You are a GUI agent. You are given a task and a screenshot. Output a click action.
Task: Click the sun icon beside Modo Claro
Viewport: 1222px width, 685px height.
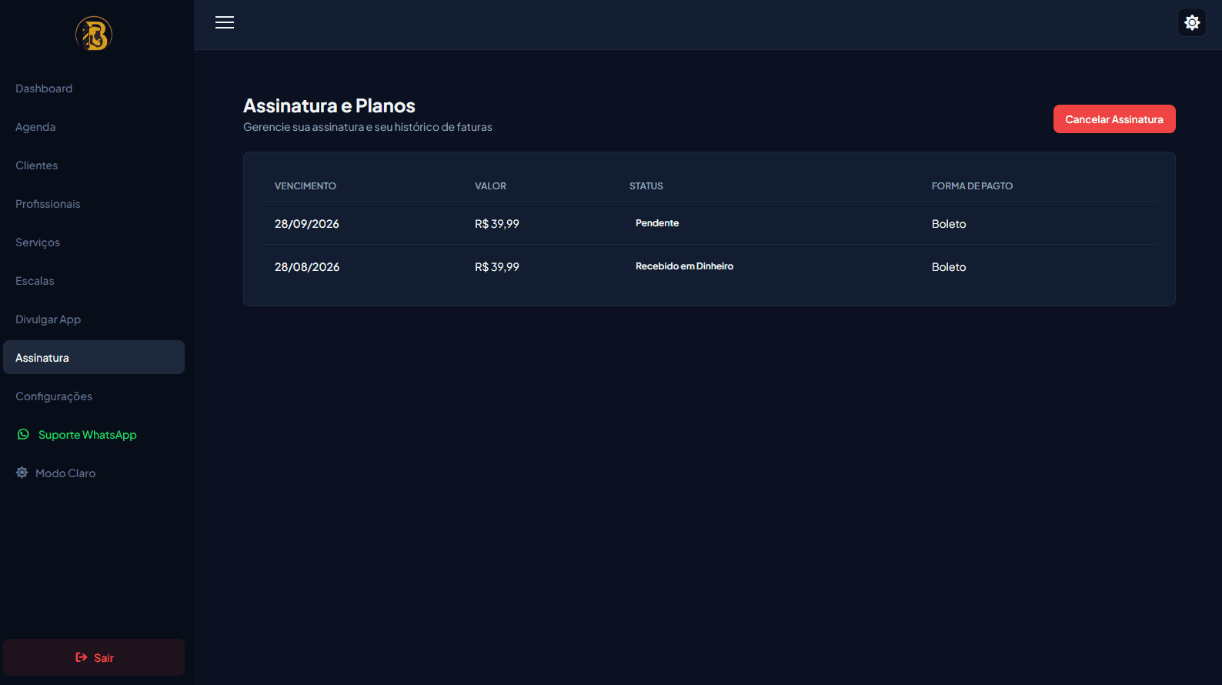22,473
